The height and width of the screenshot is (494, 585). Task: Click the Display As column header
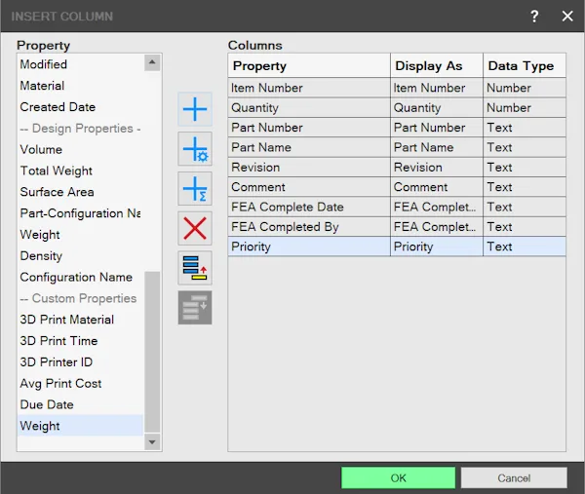coord(437,65)
